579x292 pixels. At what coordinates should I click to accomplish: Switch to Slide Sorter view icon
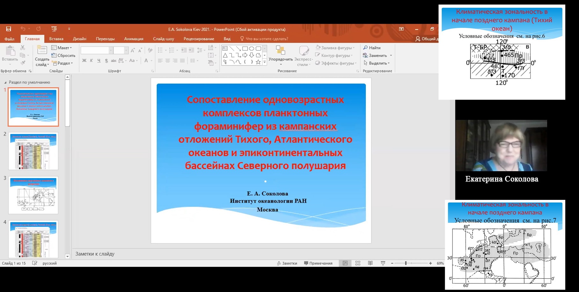click(358, 263)
